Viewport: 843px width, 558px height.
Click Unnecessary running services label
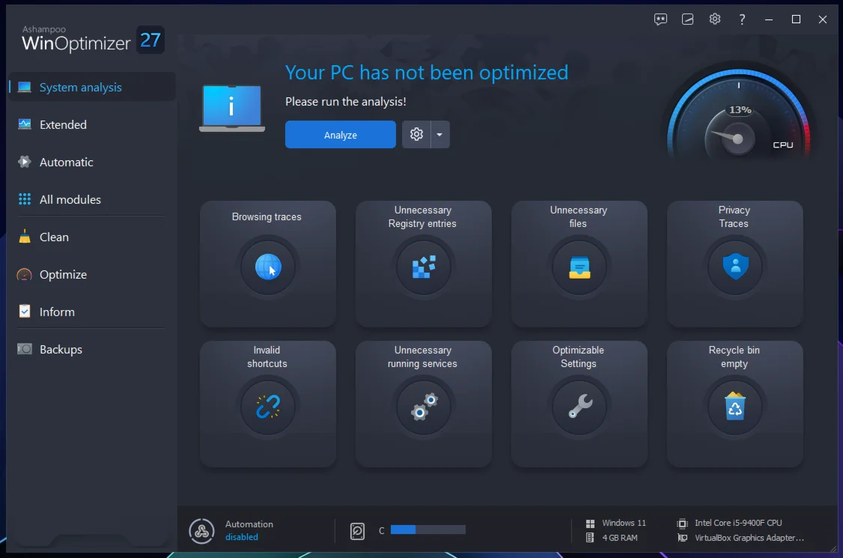tap(422, 357)
